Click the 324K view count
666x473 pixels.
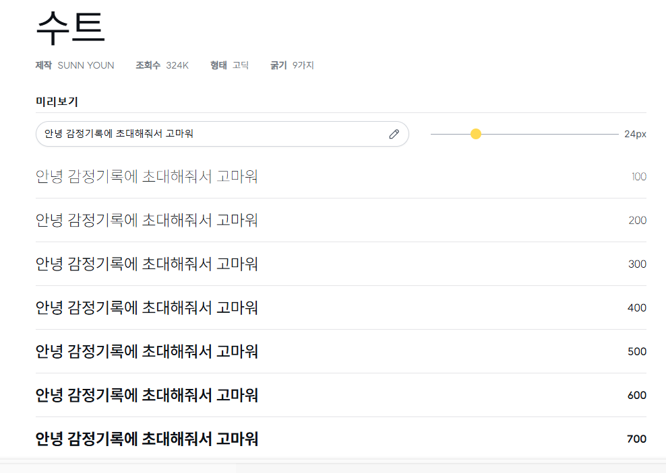tap(177, 65)
